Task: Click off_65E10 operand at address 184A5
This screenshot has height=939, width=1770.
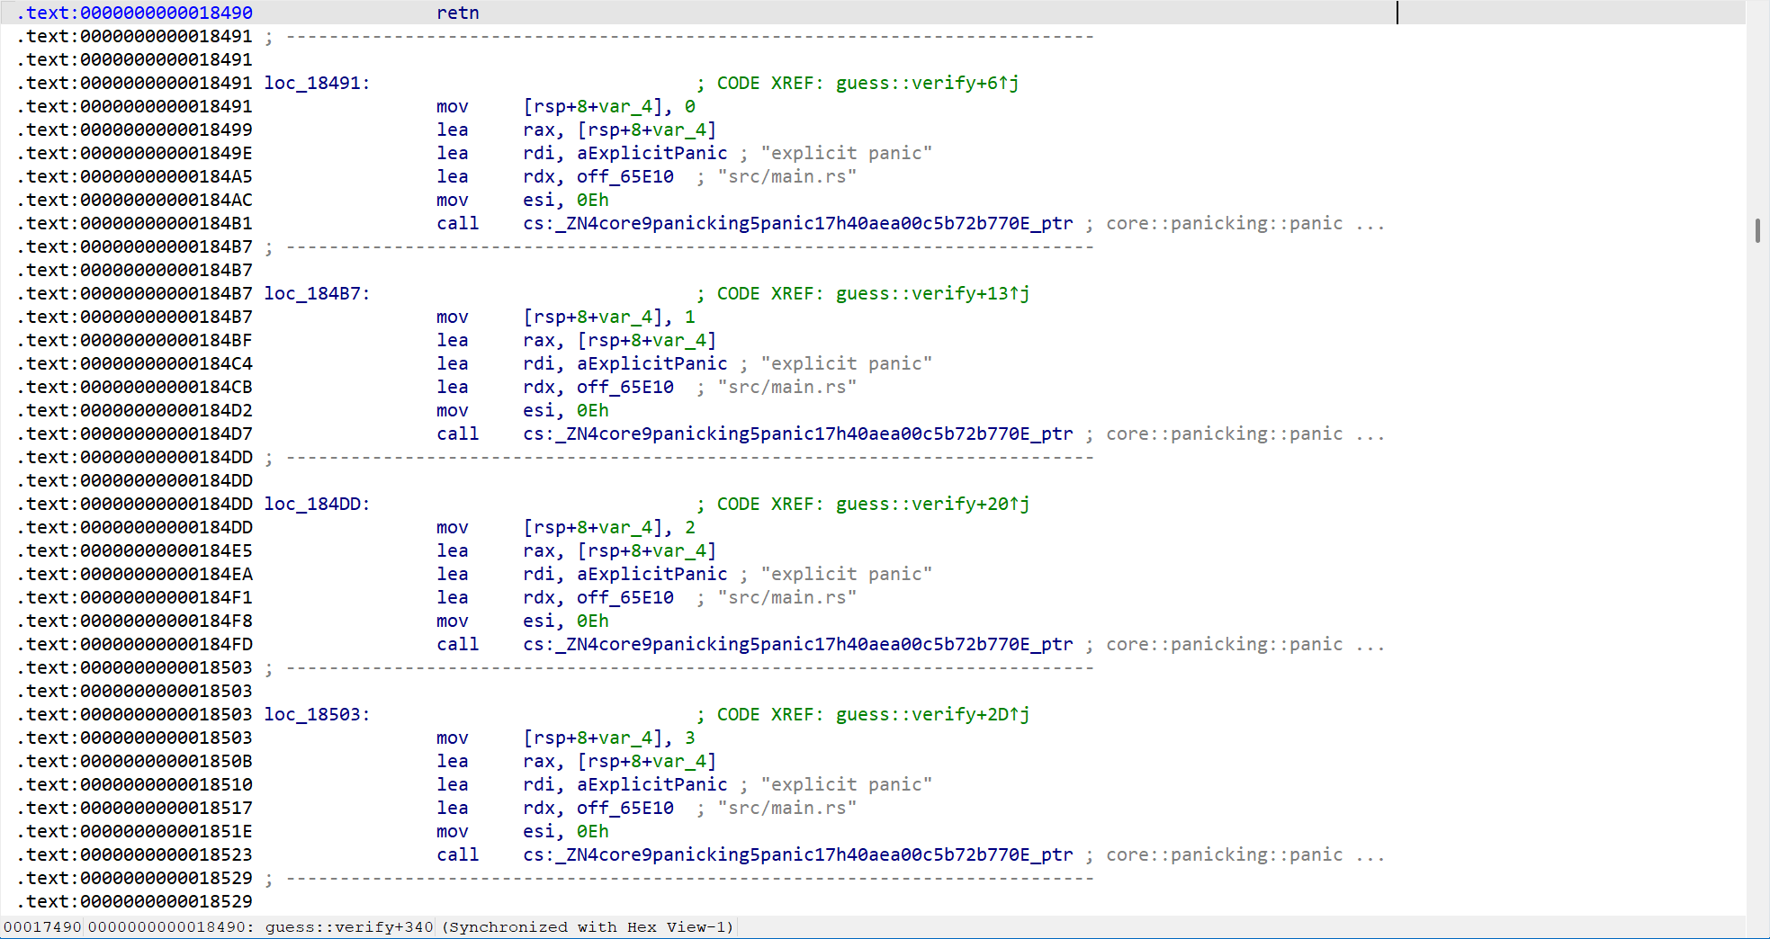Action: coord(624,176)
